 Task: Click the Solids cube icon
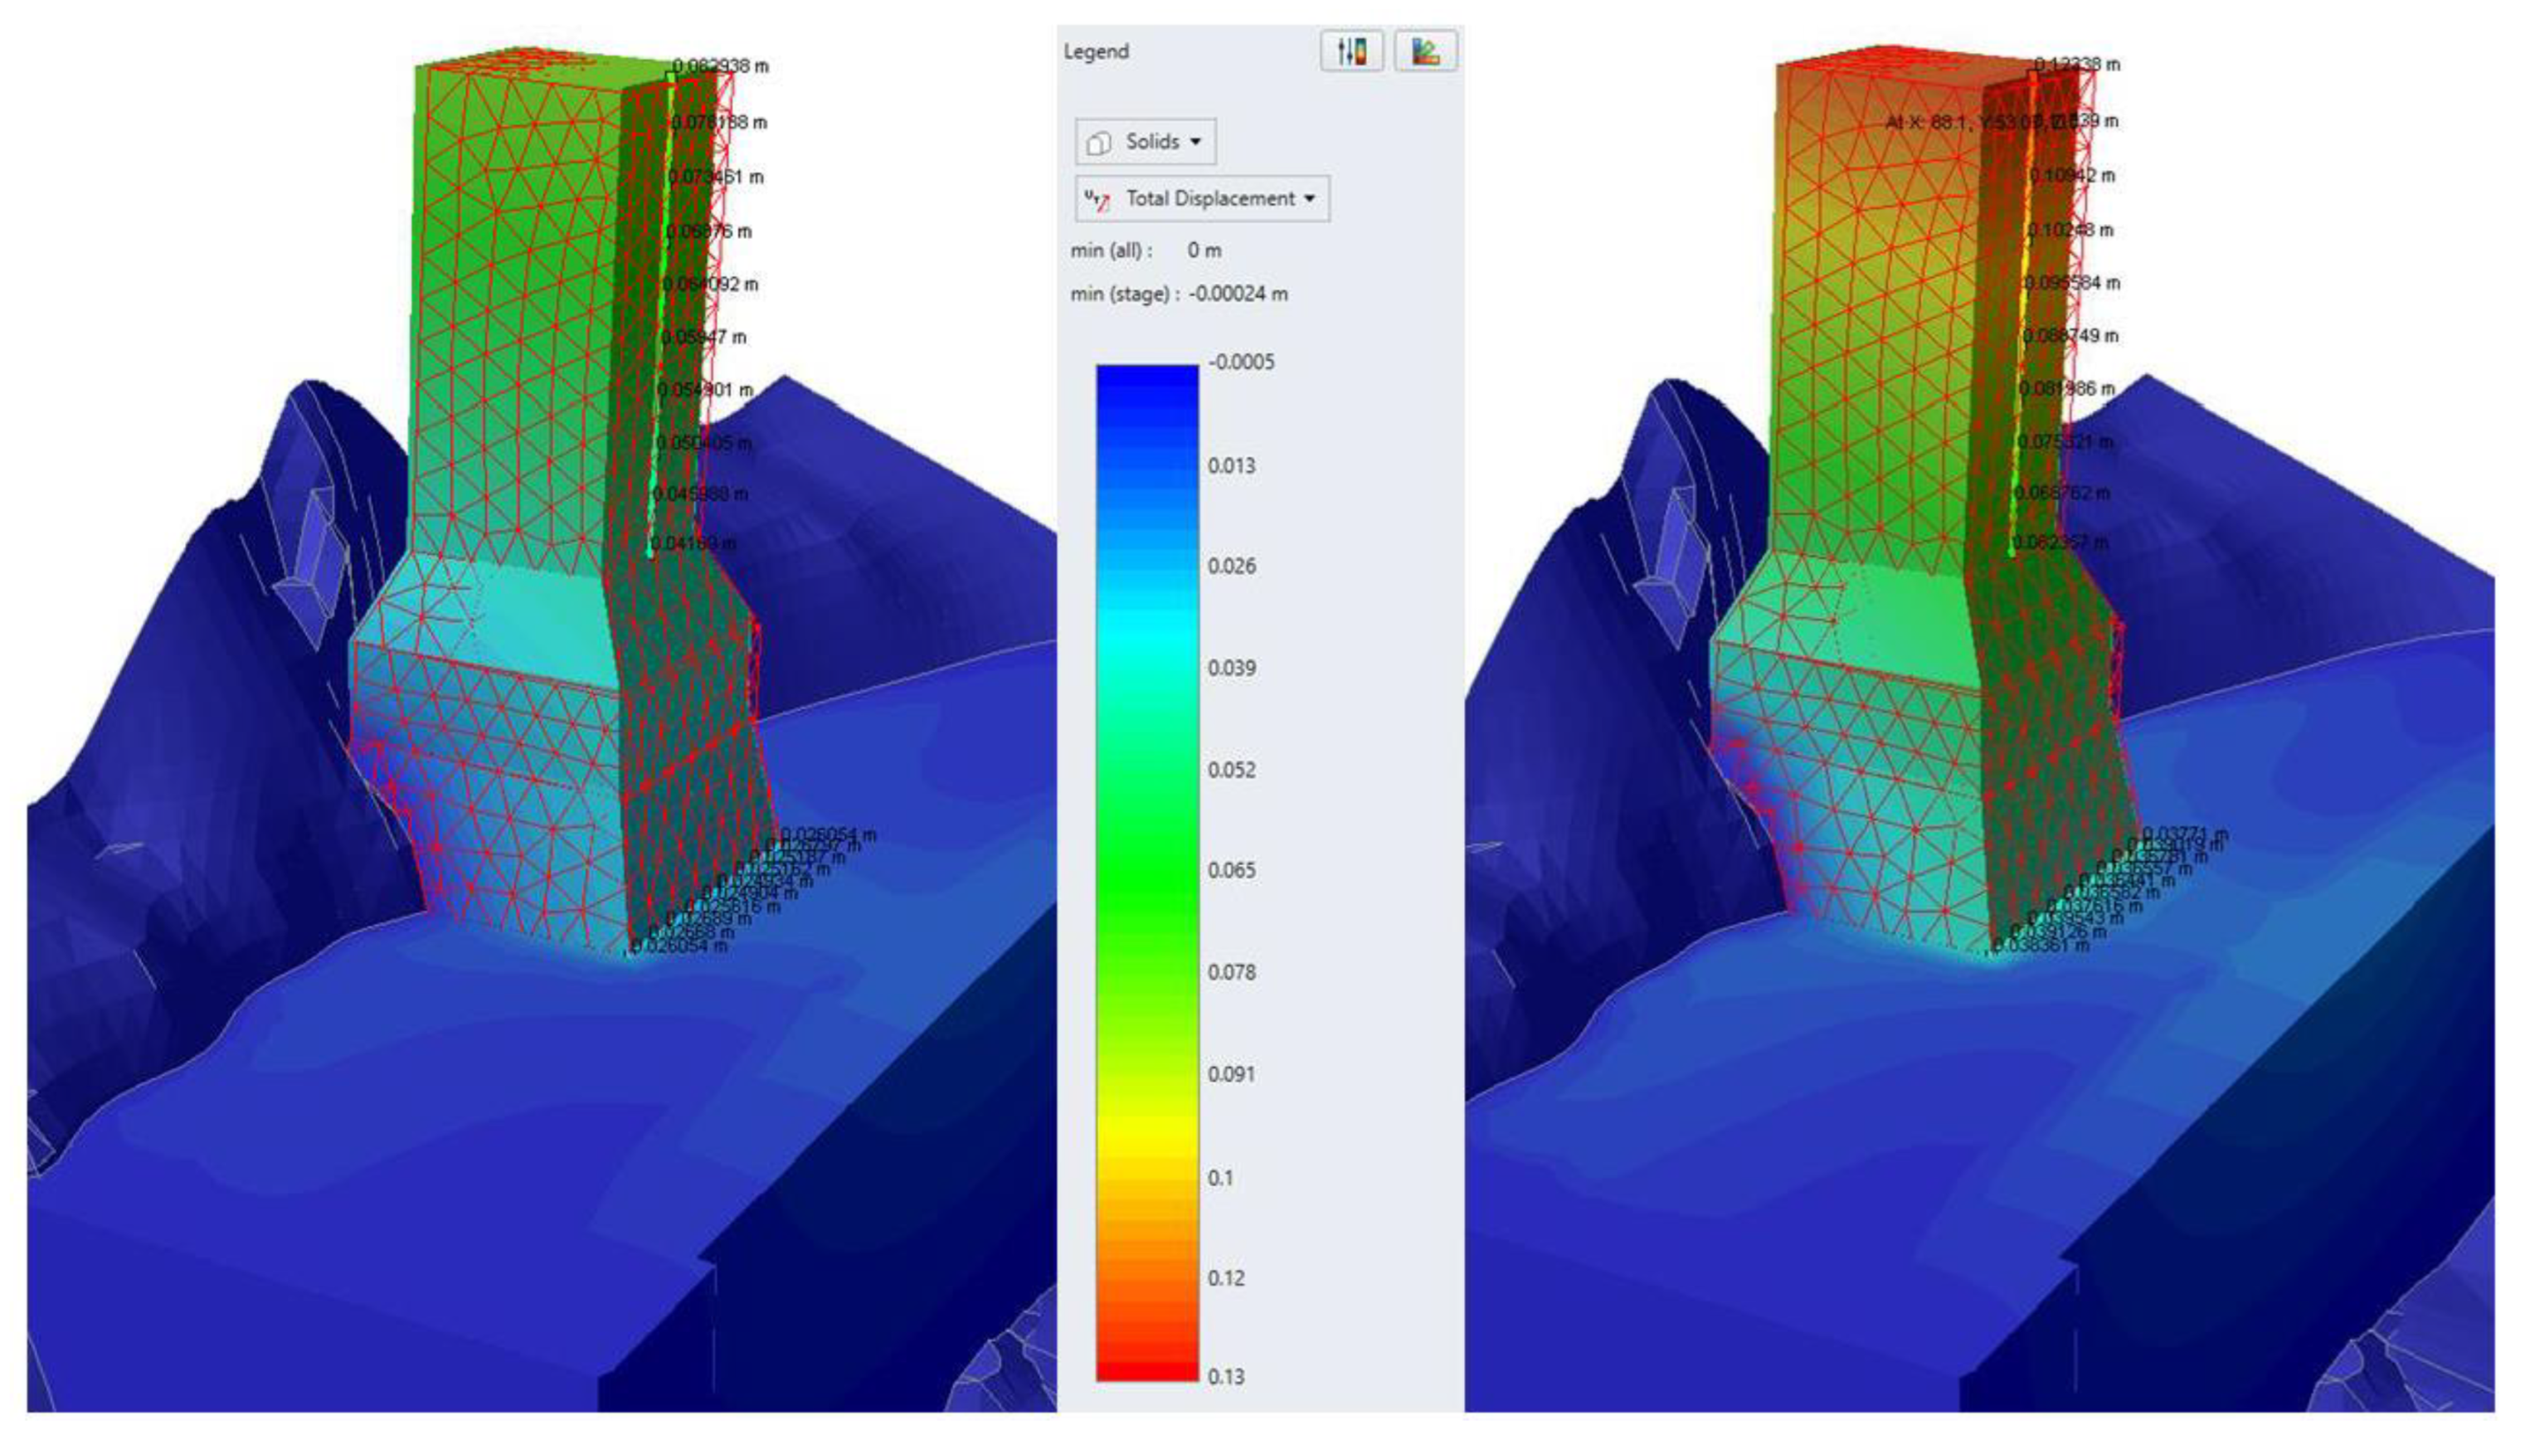[x=1097, y=143]
